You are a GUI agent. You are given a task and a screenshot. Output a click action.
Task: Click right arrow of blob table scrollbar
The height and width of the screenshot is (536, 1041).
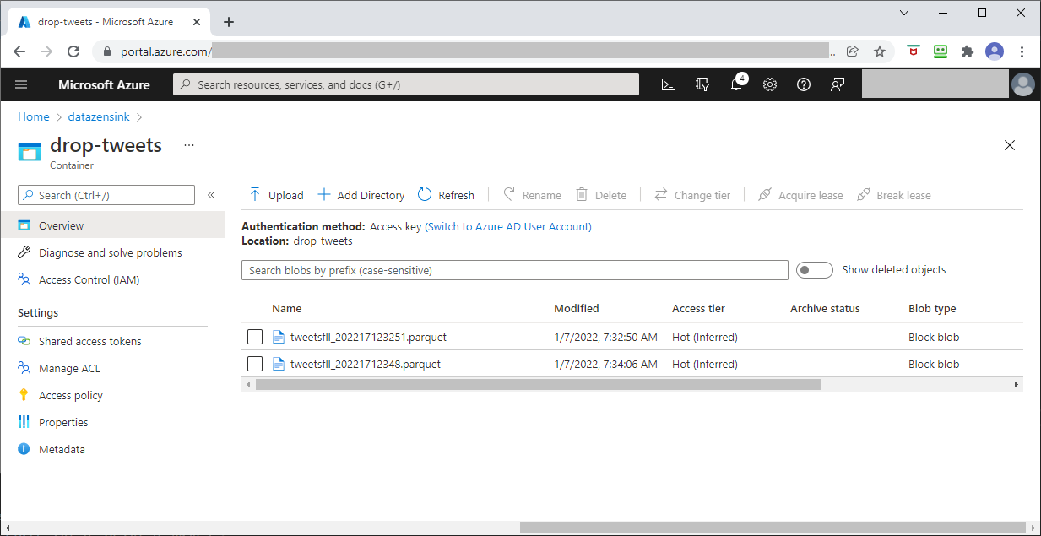coord(1017,384)
